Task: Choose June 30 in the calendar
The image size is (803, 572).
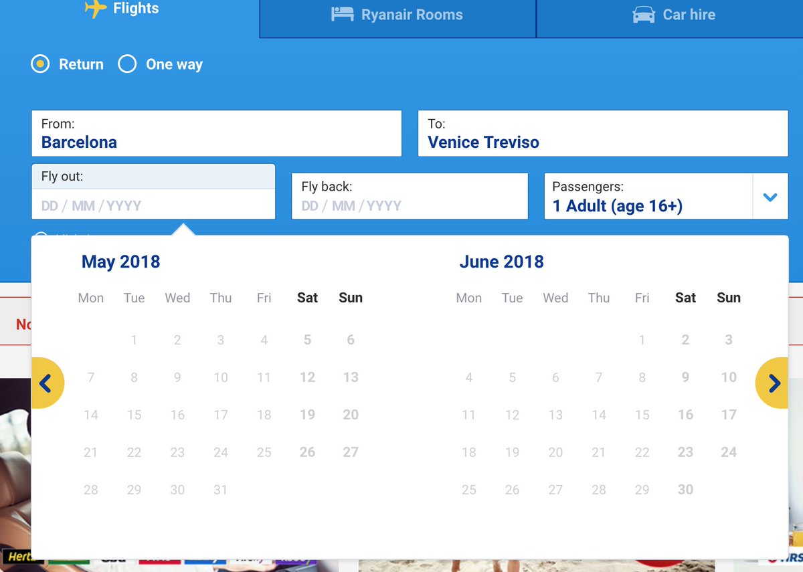Action: tap(685, 490)
